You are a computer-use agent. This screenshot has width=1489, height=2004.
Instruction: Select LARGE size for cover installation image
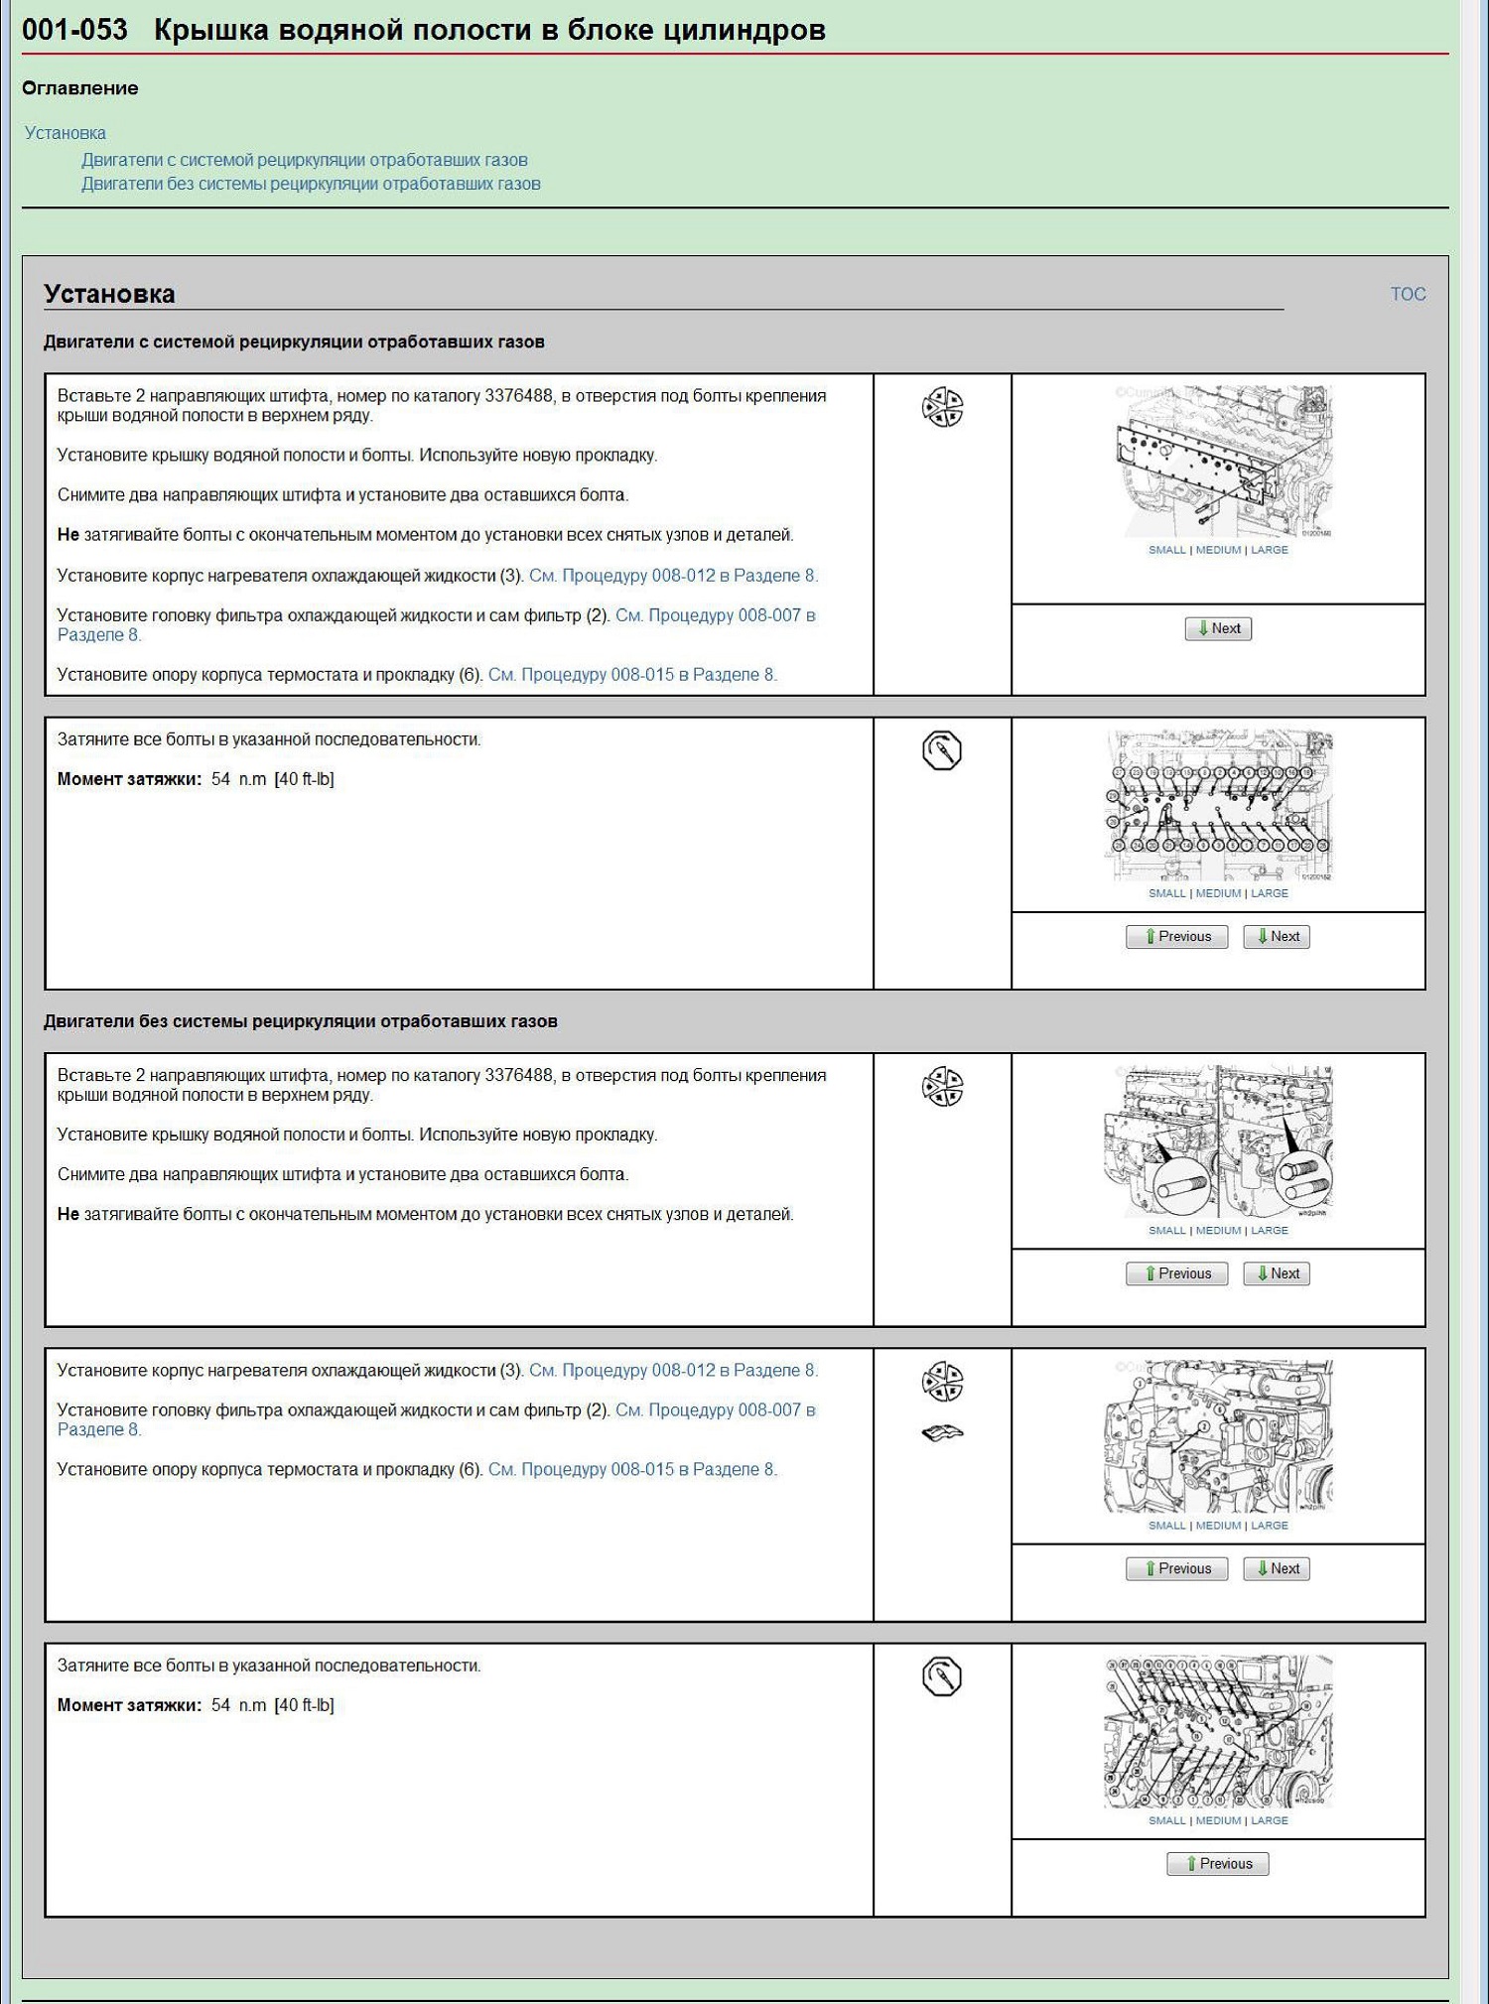(x=1270, y=550)
